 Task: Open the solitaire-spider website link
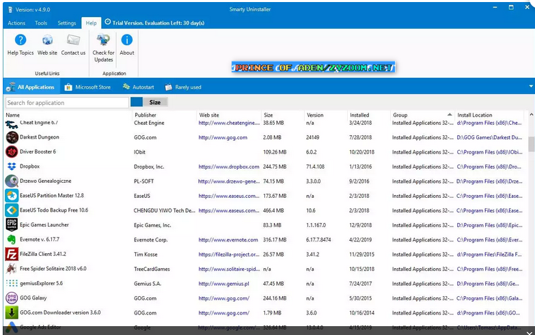(x=229, y=270)
